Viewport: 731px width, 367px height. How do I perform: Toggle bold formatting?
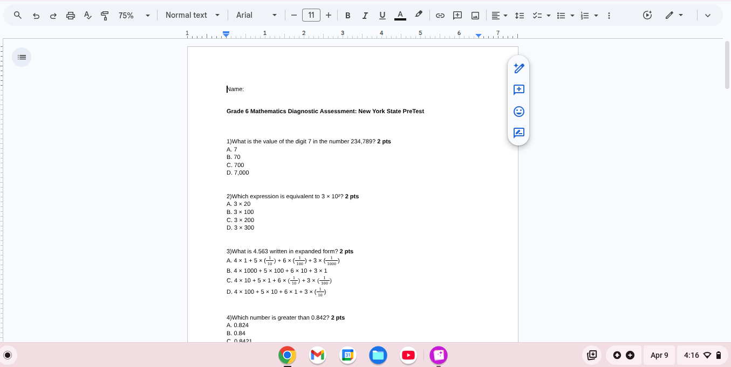[x=348, y=15]
